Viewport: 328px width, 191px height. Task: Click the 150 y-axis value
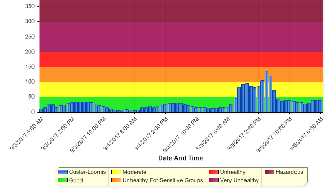30,67
